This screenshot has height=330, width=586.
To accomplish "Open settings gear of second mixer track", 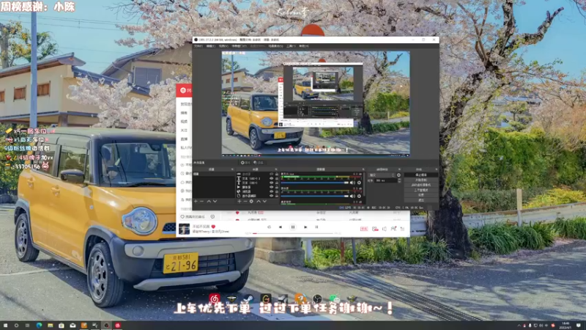I will [359, 196].
